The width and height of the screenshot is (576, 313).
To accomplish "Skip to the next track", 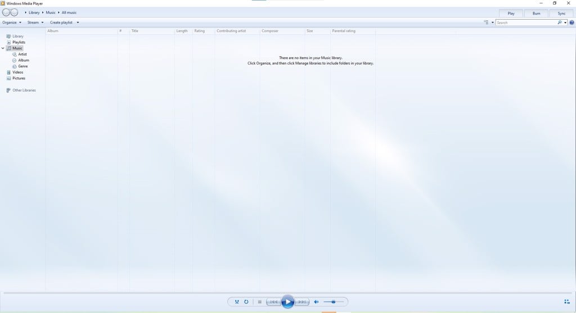I will (302, 302).
